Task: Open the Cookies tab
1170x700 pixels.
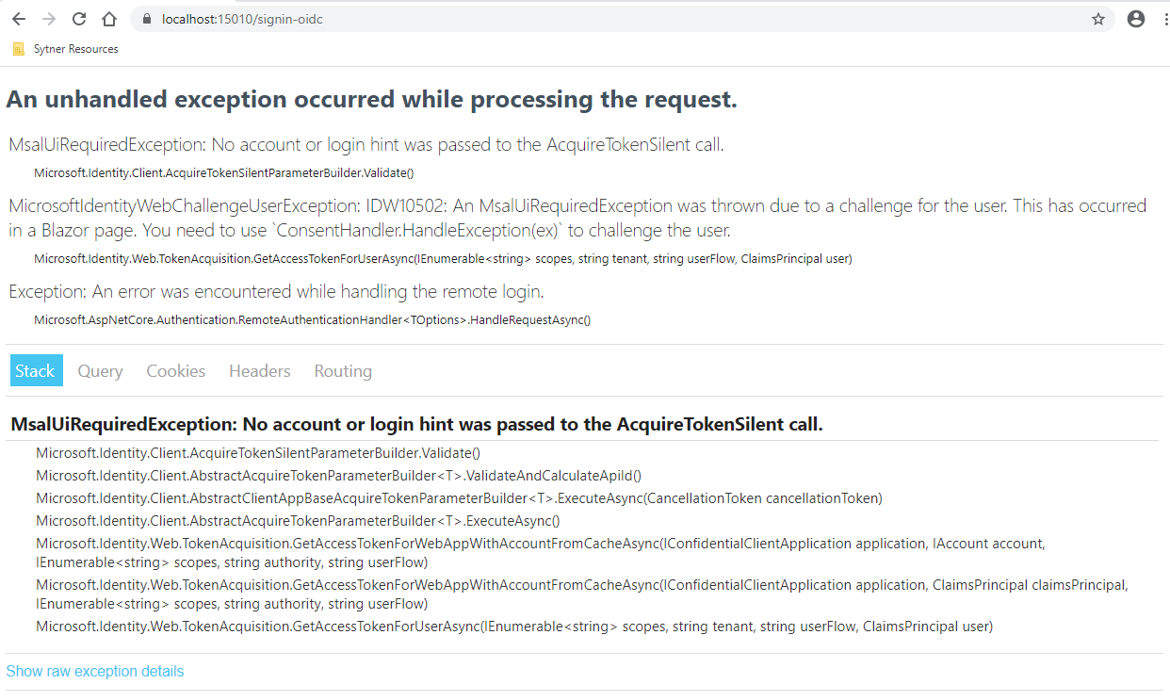Action: tap(175, 371)
